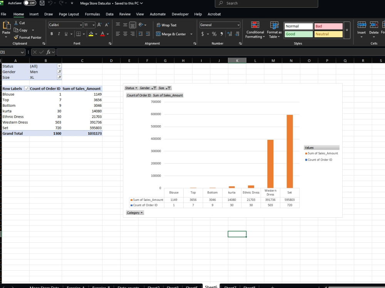Click Center alignment icon
This screenshot has height=288, width=385.
click(x=125, y=34)
